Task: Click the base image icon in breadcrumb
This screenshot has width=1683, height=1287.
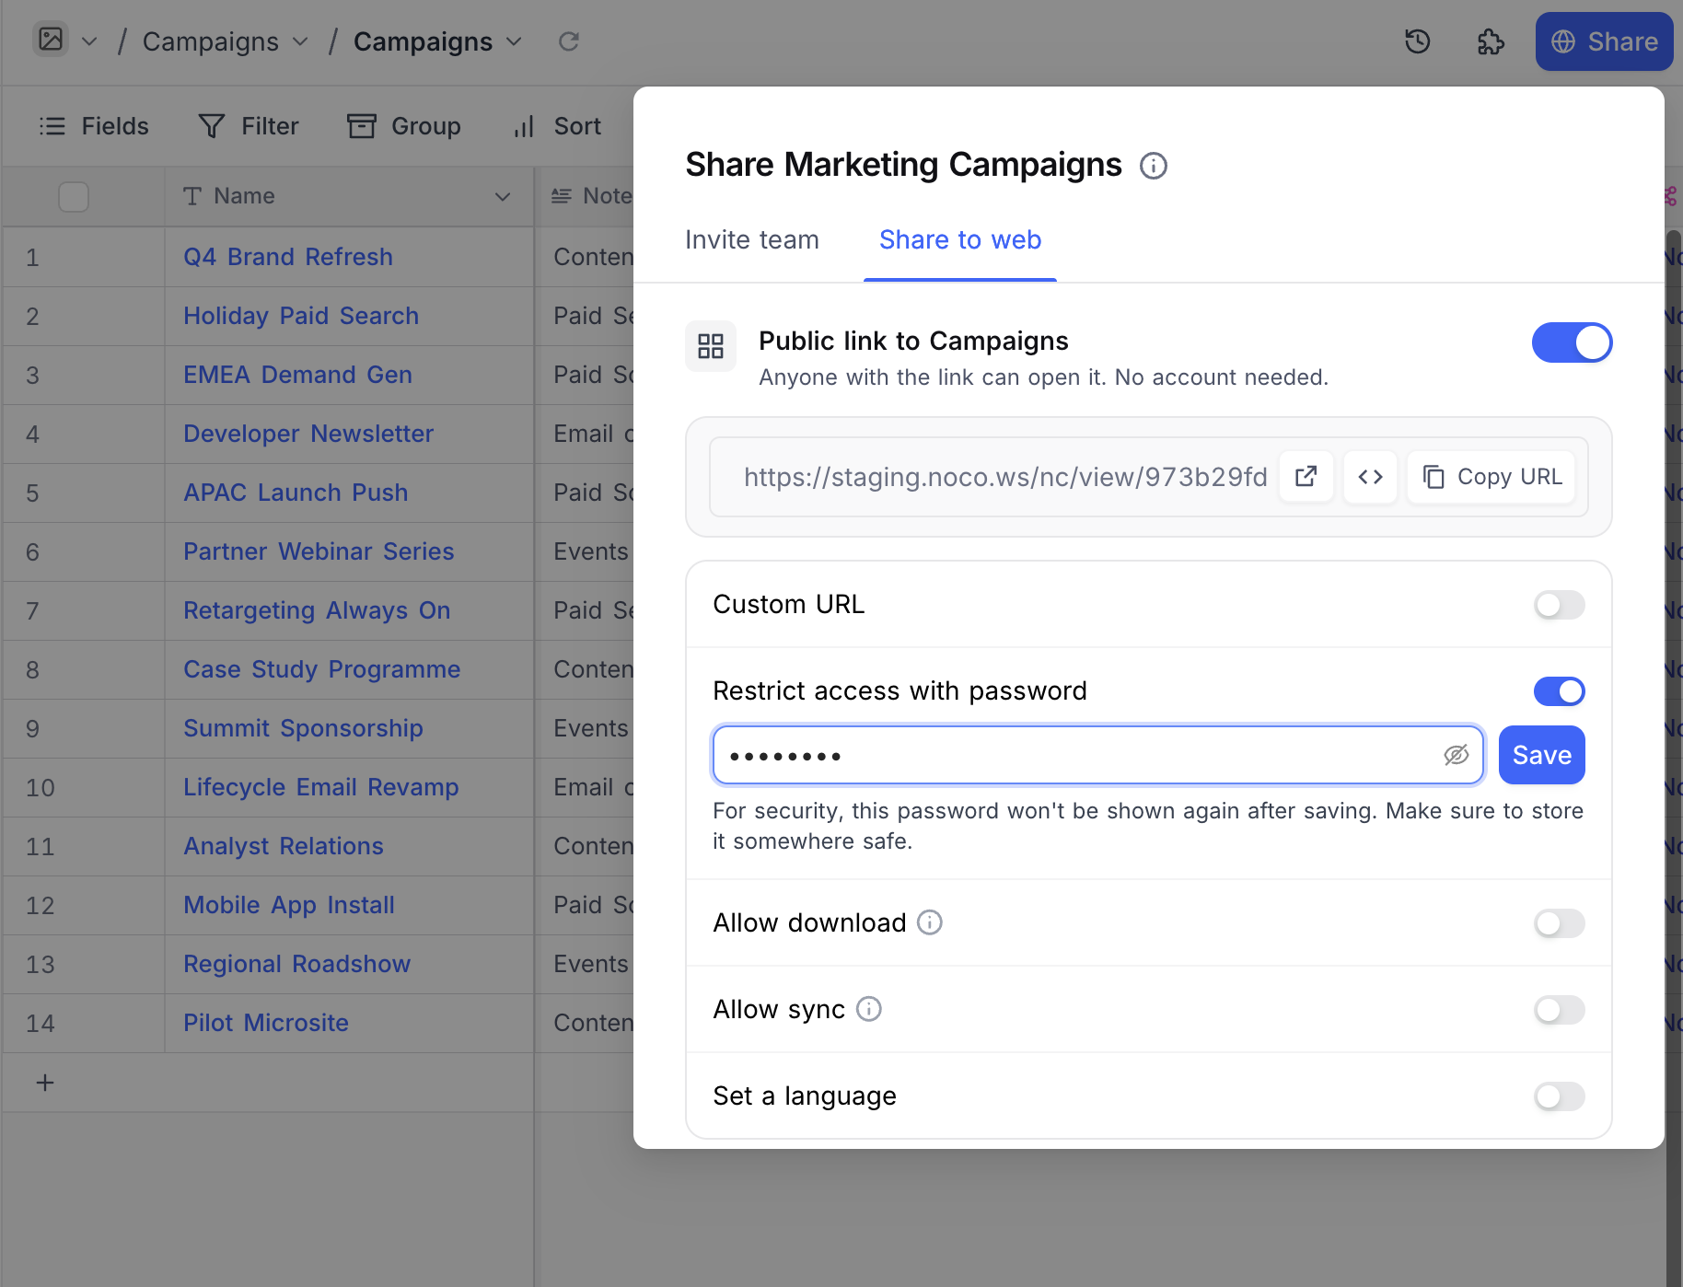Action: pyautogui.click(x=51, y=40)
